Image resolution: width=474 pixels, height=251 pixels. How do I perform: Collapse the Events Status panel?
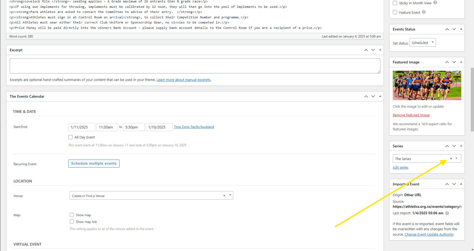tap(461, 29)
